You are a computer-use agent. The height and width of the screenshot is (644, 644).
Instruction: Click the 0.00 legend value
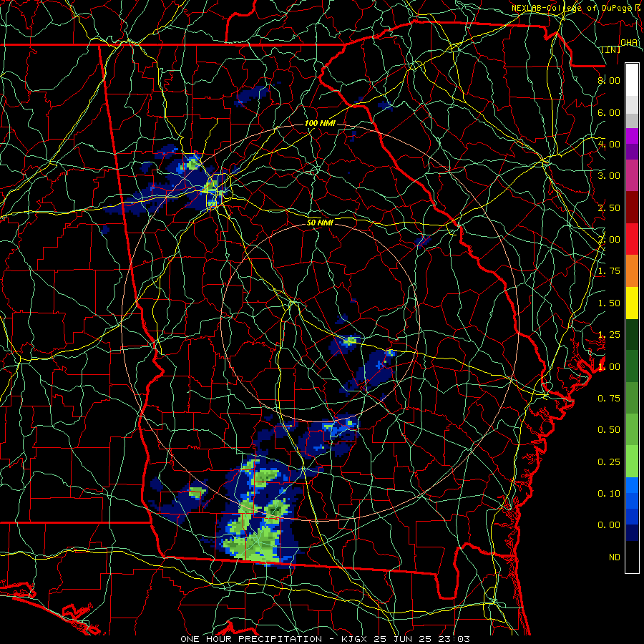[x=609, y=525]
